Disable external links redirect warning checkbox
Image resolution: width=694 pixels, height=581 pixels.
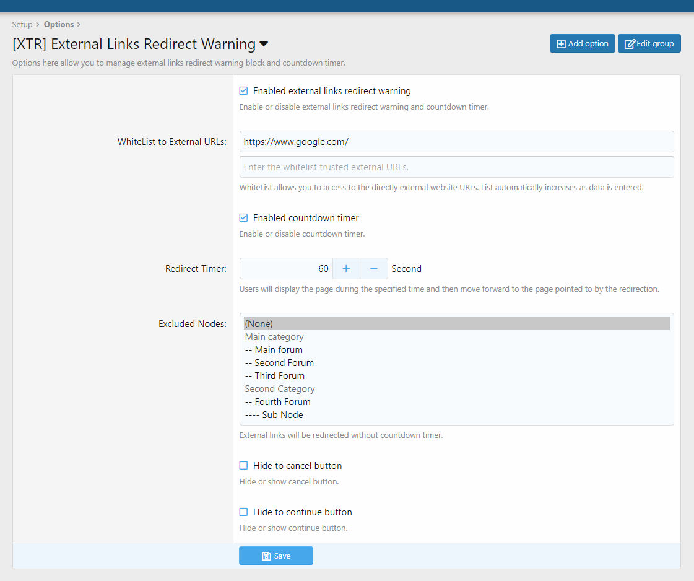[244, 91]
